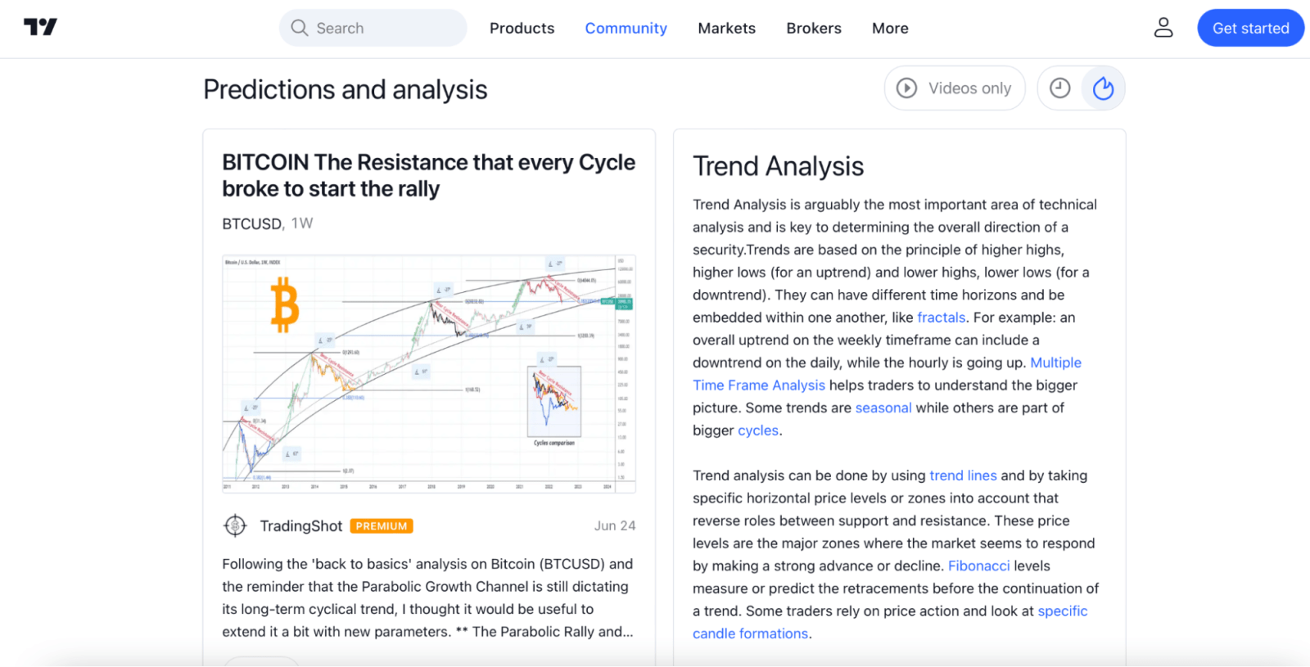The image size is (1310, 667).
Task: Sort ideas by most recent (clock icon)
Action: 1059,88
